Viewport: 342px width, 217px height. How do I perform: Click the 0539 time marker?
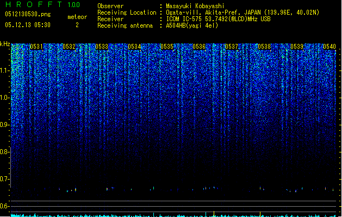pos(297,47)
